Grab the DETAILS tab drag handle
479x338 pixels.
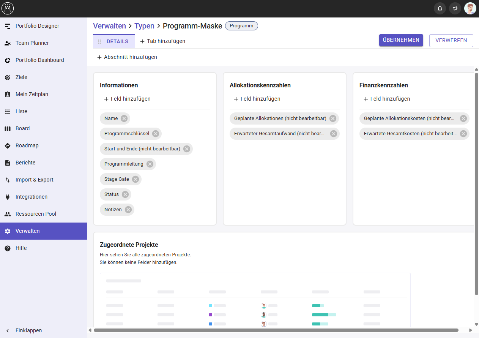coord(99,41)
